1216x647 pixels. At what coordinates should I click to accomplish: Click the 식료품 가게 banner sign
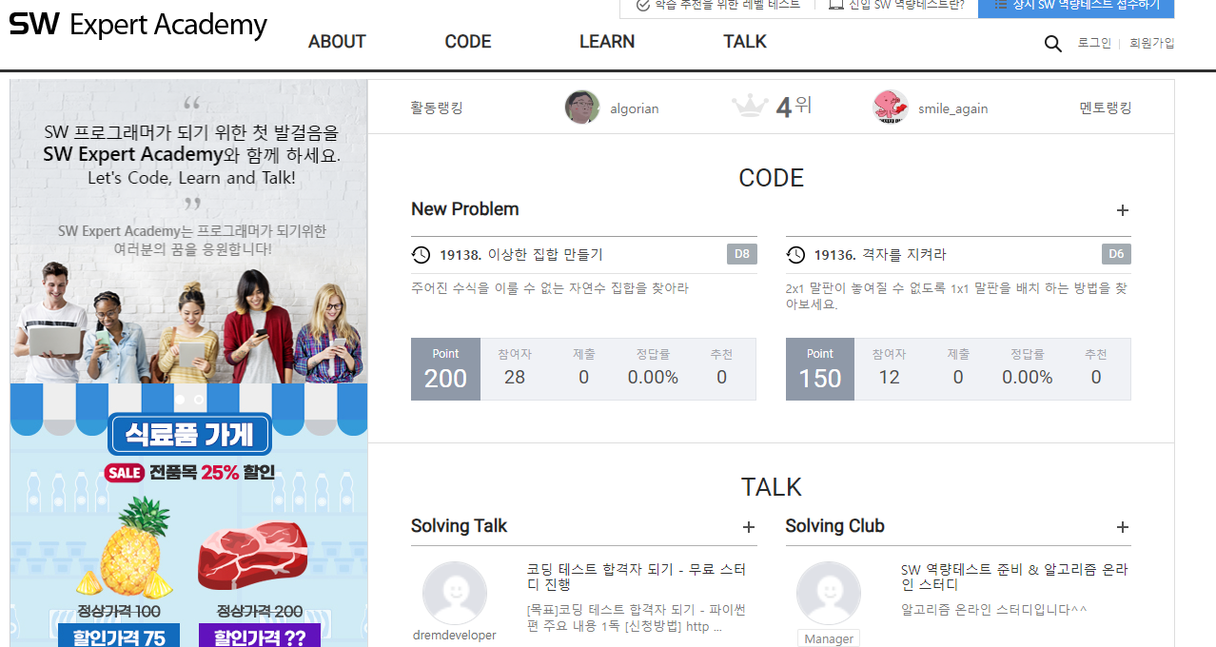coord(189,435)
